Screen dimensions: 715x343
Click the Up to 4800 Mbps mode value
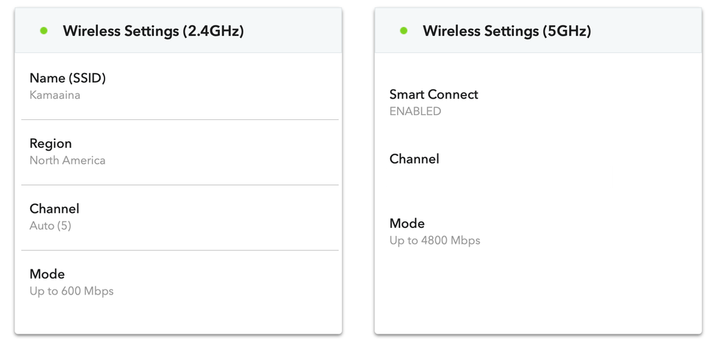[x=434, y=240]
